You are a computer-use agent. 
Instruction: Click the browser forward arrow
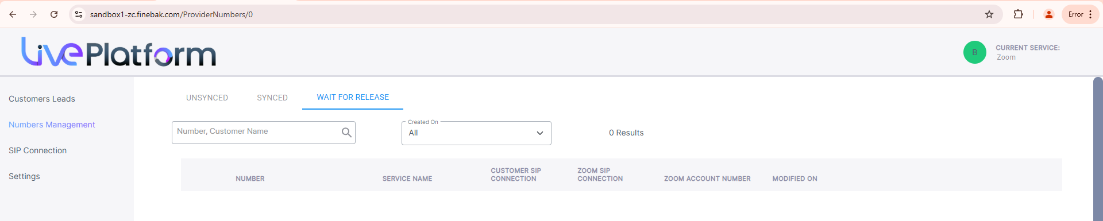[33, 14]
